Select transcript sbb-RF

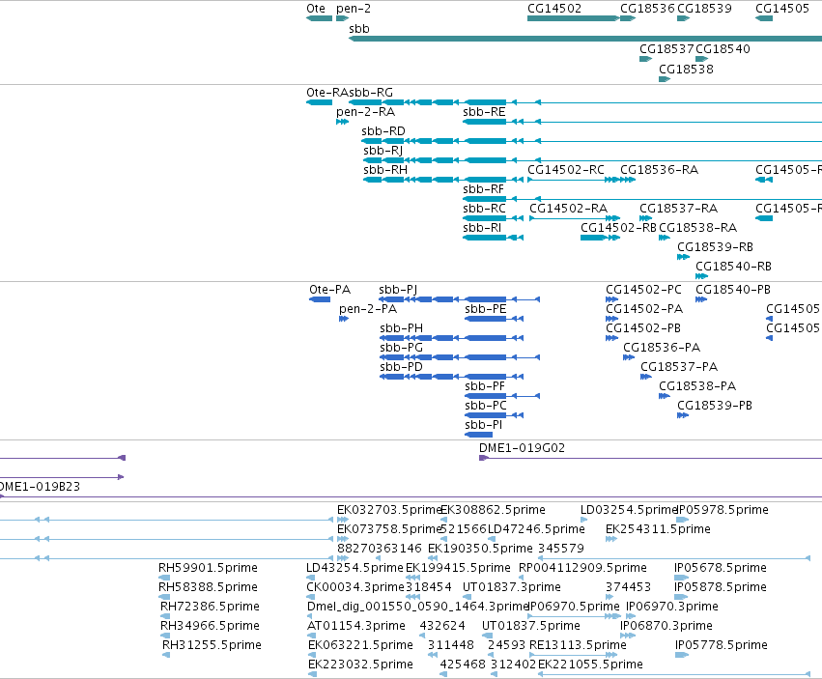tap(642, 199)
